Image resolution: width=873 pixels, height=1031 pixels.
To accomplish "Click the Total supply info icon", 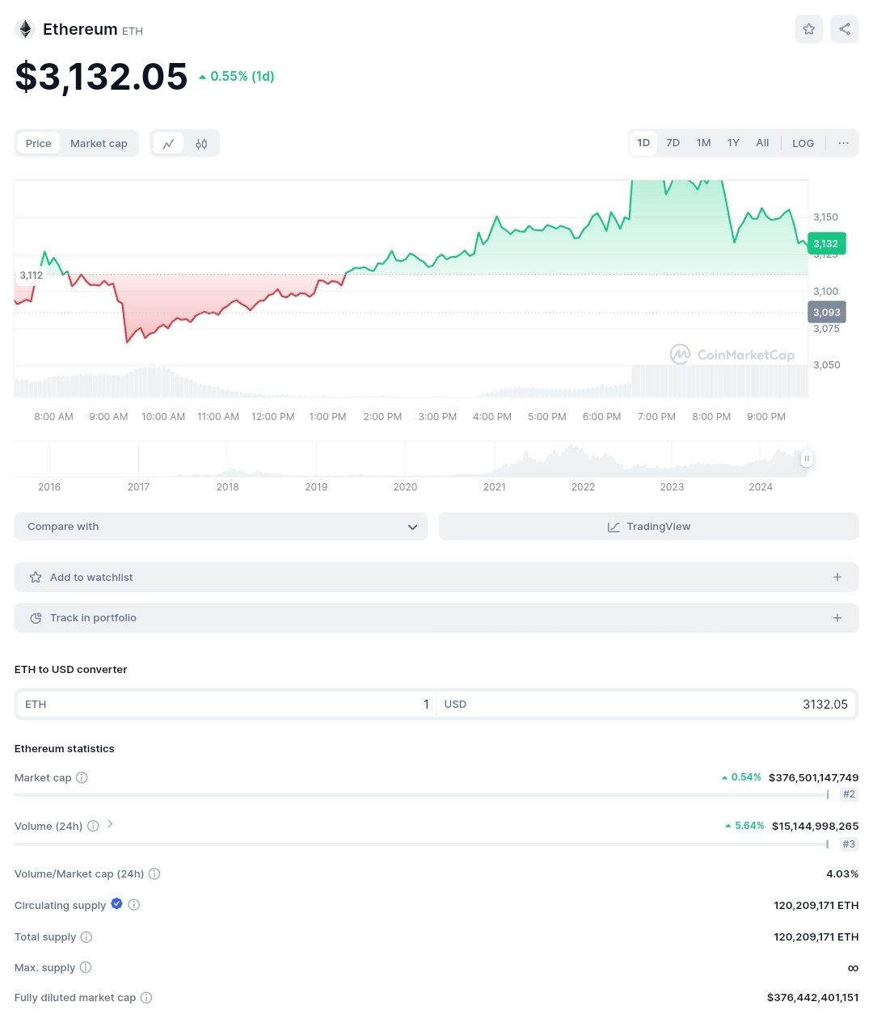I will coord(86,937).
